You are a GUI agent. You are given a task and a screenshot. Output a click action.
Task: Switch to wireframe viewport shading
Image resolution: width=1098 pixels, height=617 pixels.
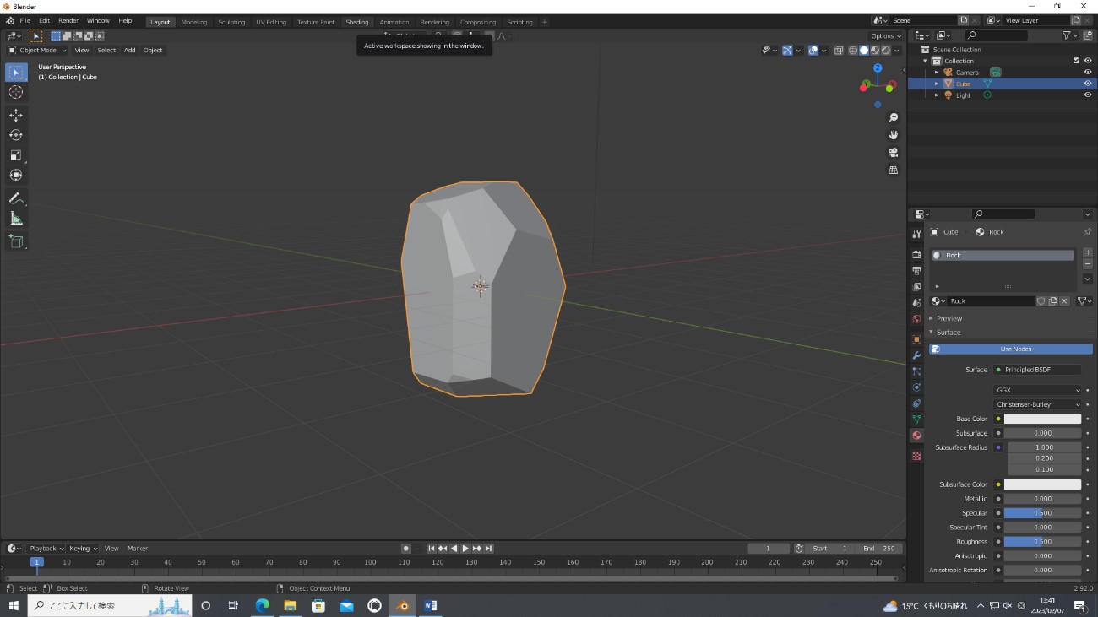click(853, 51)
